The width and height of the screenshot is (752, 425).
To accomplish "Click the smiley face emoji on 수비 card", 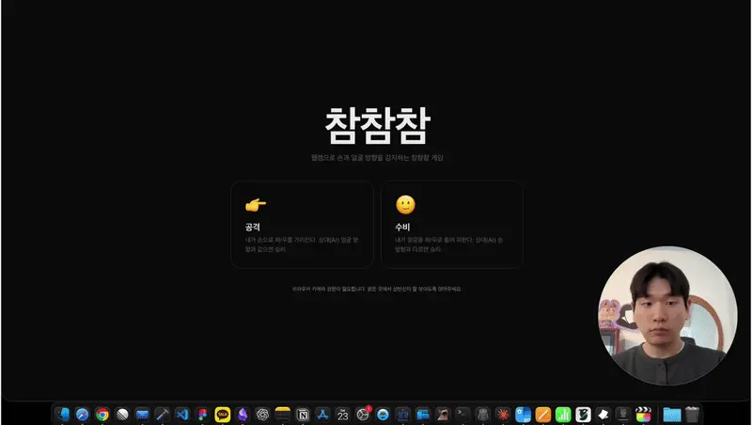I will [x=405, y=205].
